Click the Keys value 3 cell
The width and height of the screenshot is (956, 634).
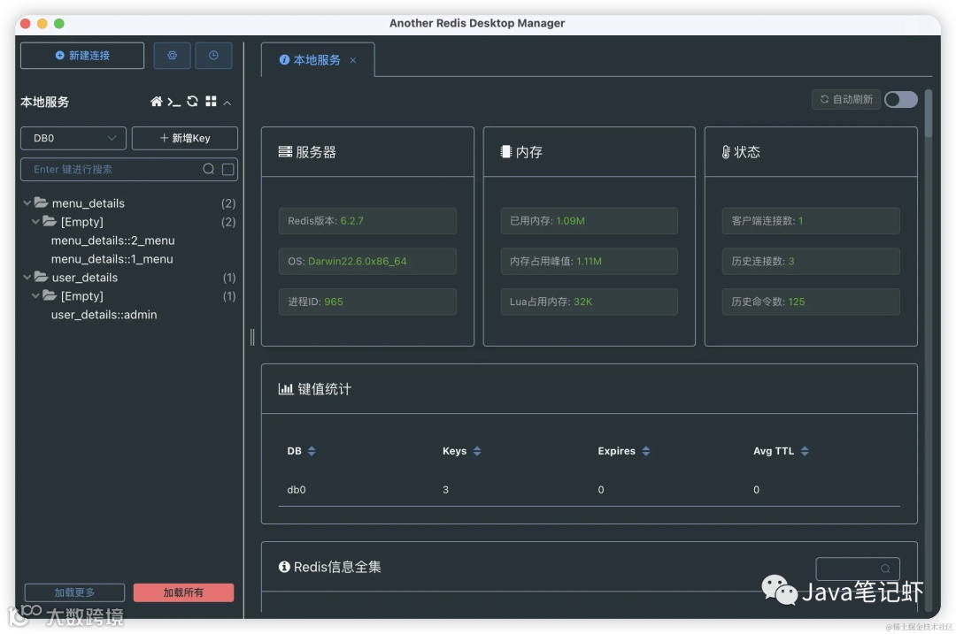(445, 490)
